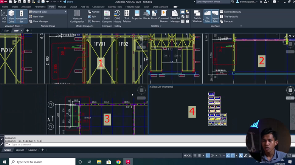Screen dimensions: 295x165
Task: Open the Unsaved View dropdown
Action: point(48,12)
